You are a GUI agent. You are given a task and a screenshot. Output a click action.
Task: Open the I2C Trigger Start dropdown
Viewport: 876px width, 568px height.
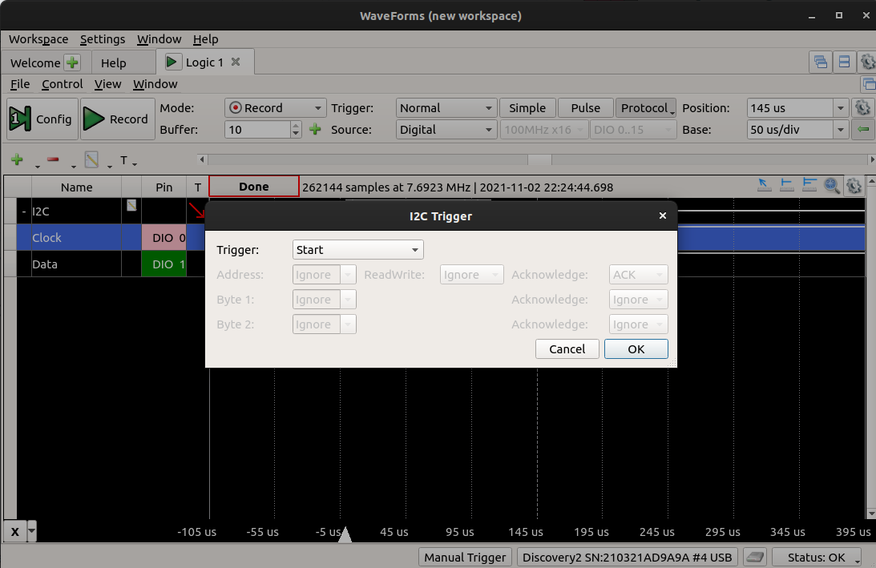pos(357,249)
